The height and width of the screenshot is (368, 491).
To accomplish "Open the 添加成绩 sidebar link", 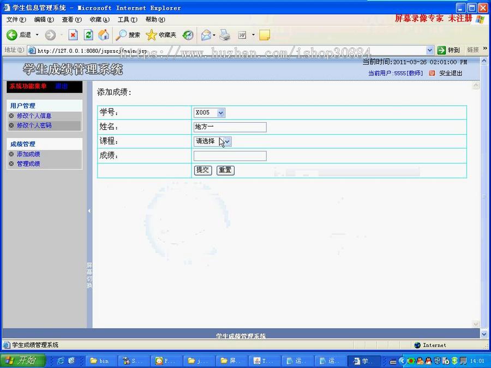I will [29, 154].
